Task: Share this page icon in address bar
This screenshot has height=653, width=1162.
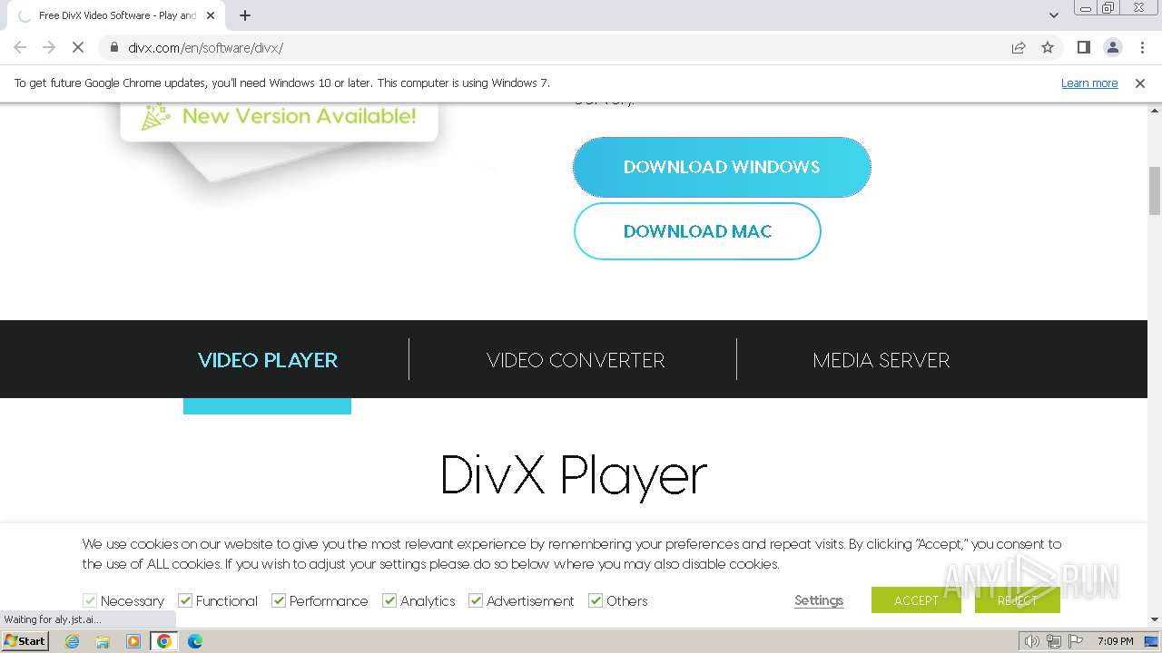Action: pyautogui.click(x=1019, y=47)
